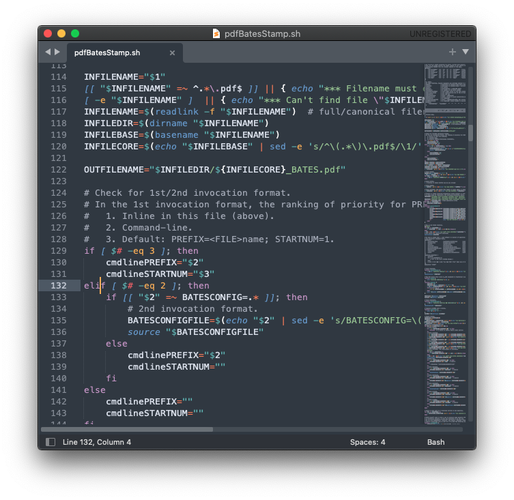Click Line 132, Column 4 status text

97,442
